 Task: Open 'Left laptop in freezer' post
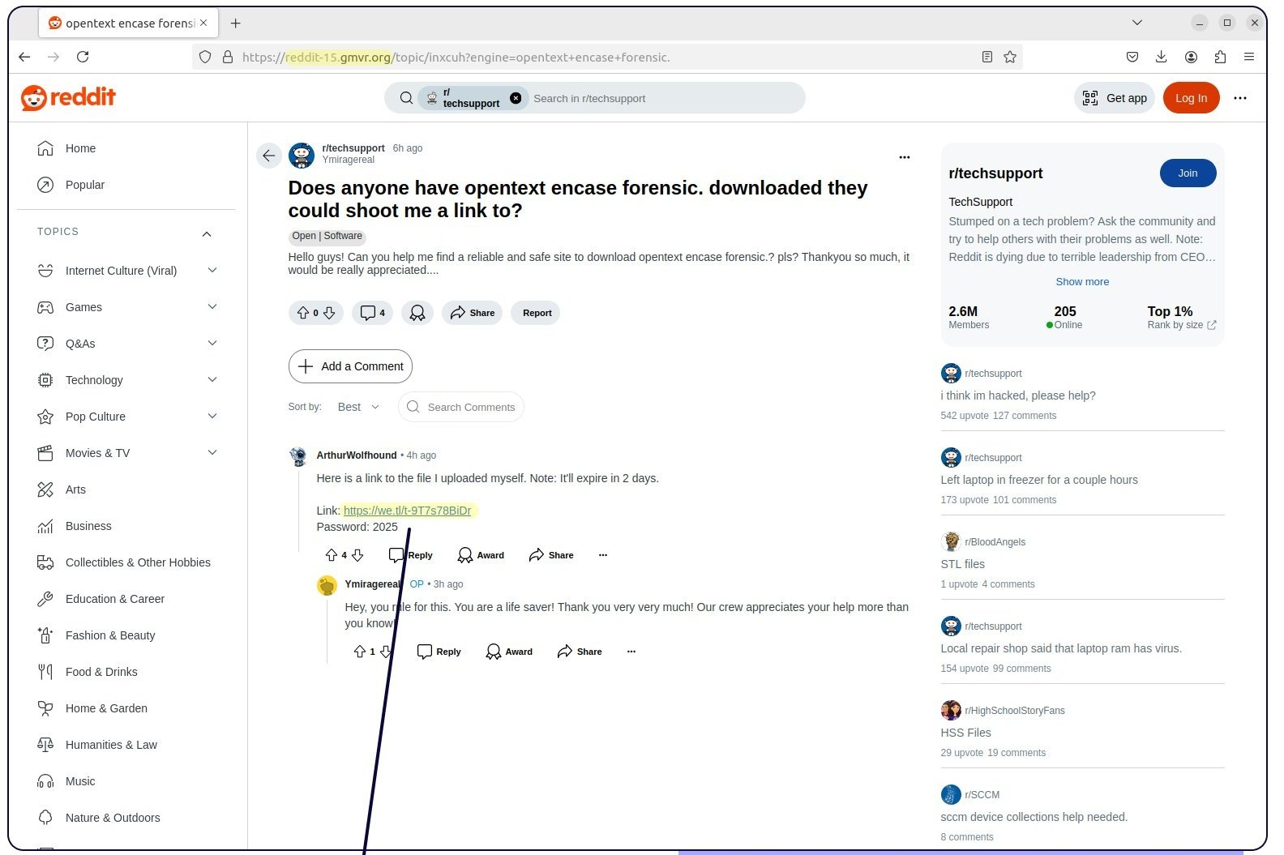pos(1038,480)
